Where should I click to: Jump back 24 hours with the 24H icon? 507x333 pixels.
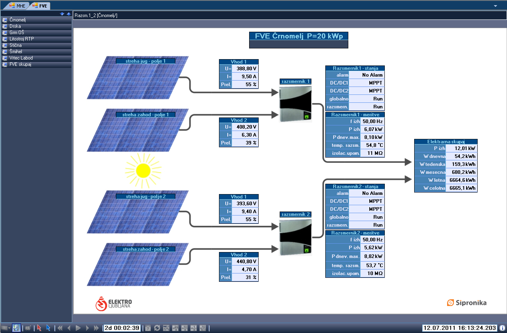(x=175, y=328)
